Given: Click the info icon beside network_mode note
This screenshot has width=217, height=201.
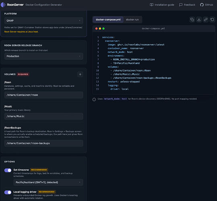Looking at the screenshot, I should [x=94, y=99].
